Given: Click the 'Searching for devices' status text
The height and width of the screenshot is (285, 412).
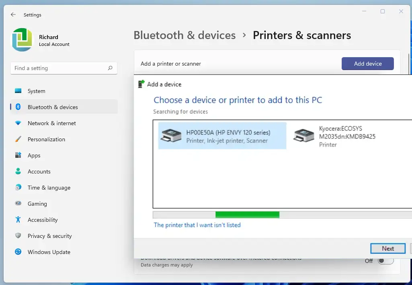Looking at the screenshot, I should click(180, 112).
